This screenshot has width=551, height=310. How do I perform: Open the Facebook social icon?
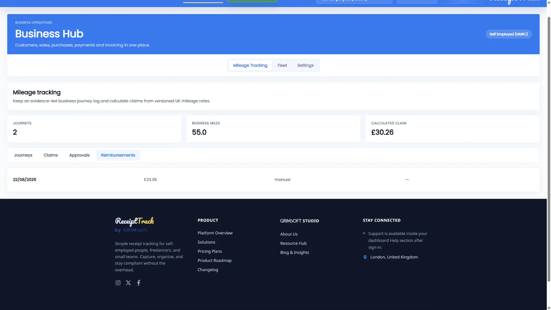139,283
